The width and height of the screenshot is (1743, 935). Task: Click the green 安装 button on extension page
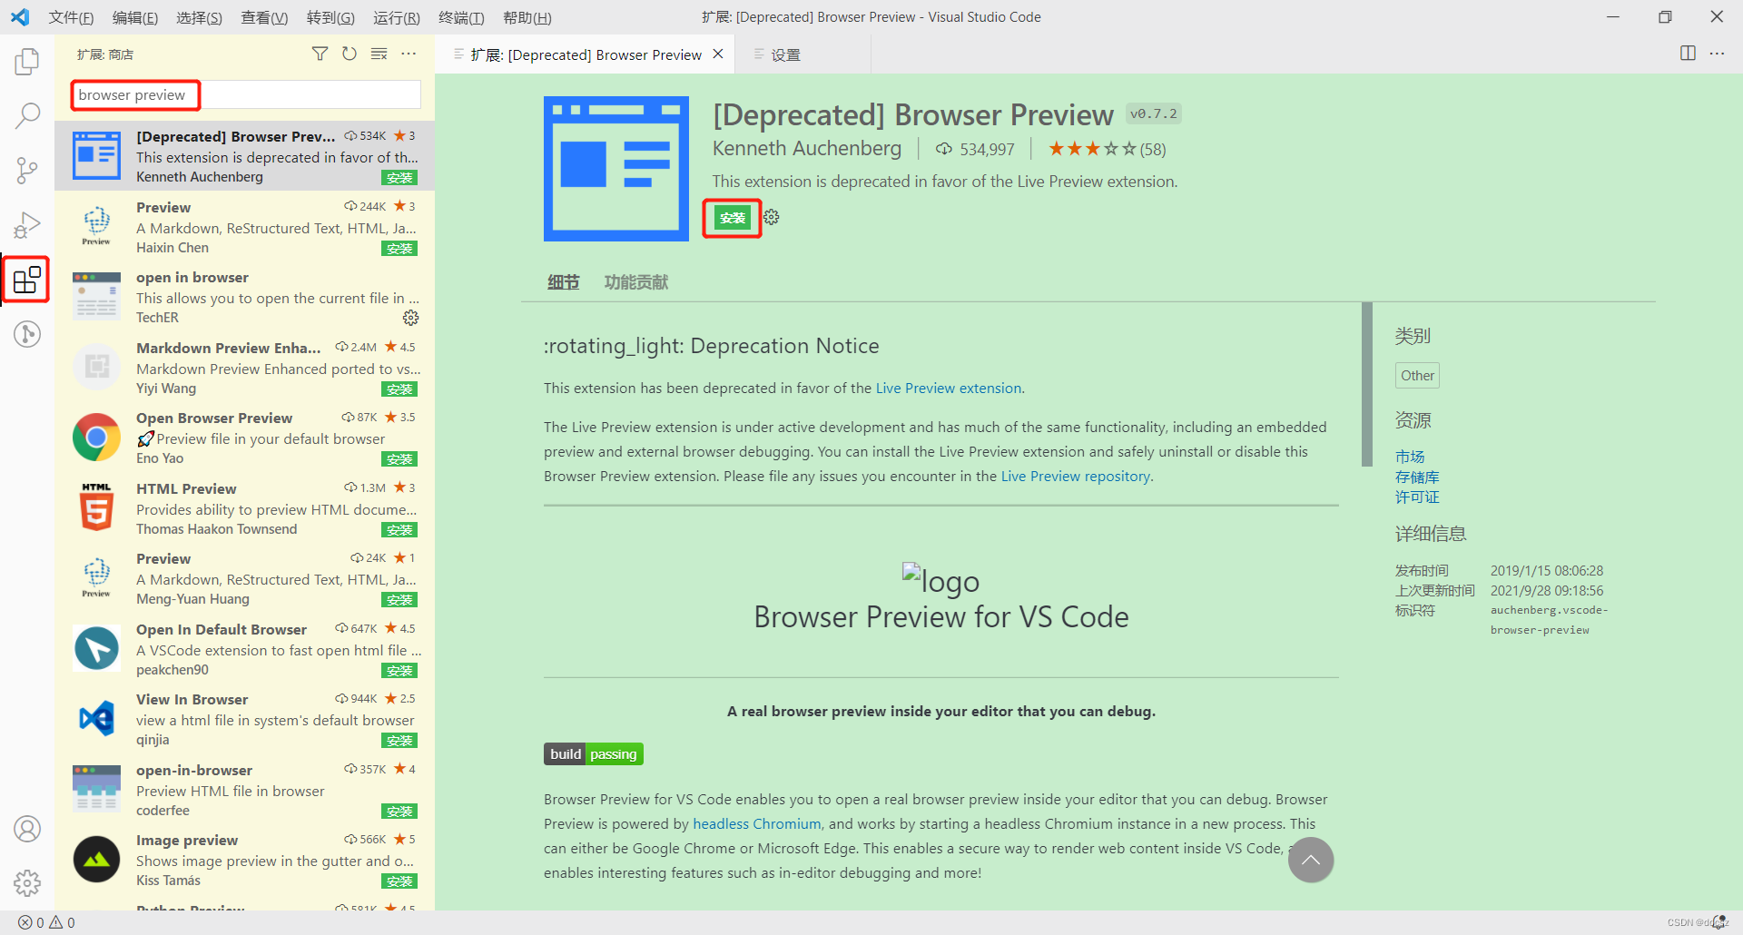[733, 218]
